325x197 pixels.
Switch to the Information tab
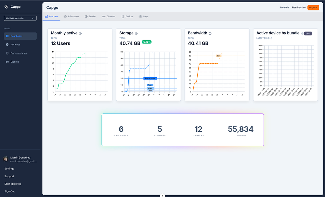pyautogui.click(x=71, y=16)
